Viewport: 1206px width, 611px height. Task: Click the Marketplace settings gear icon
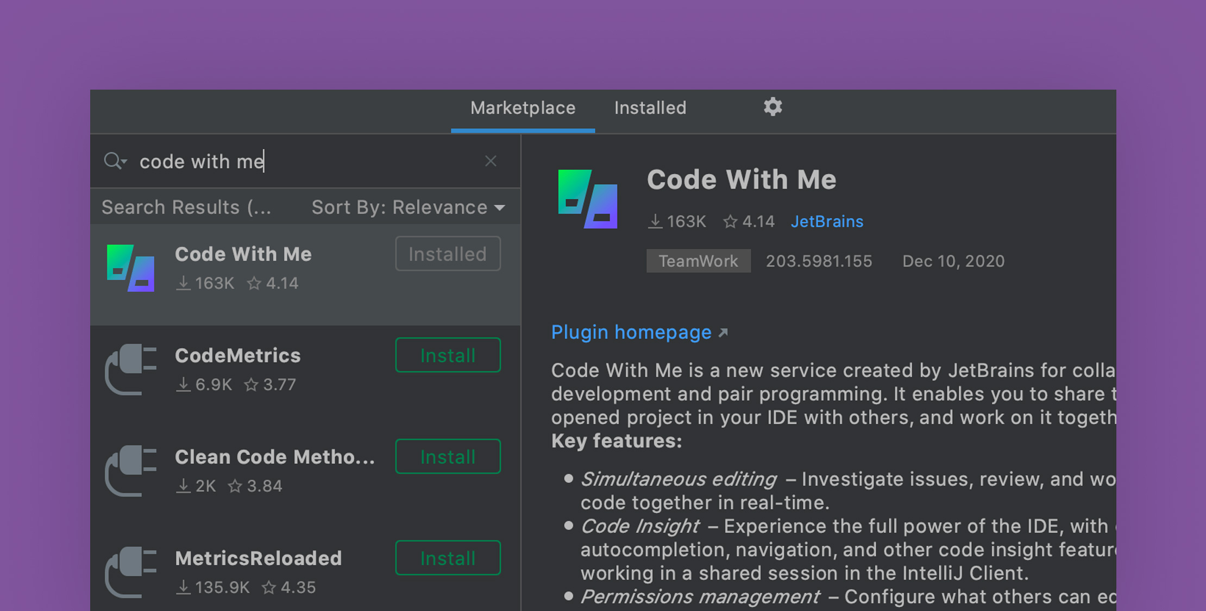click(x=773, y=108)
